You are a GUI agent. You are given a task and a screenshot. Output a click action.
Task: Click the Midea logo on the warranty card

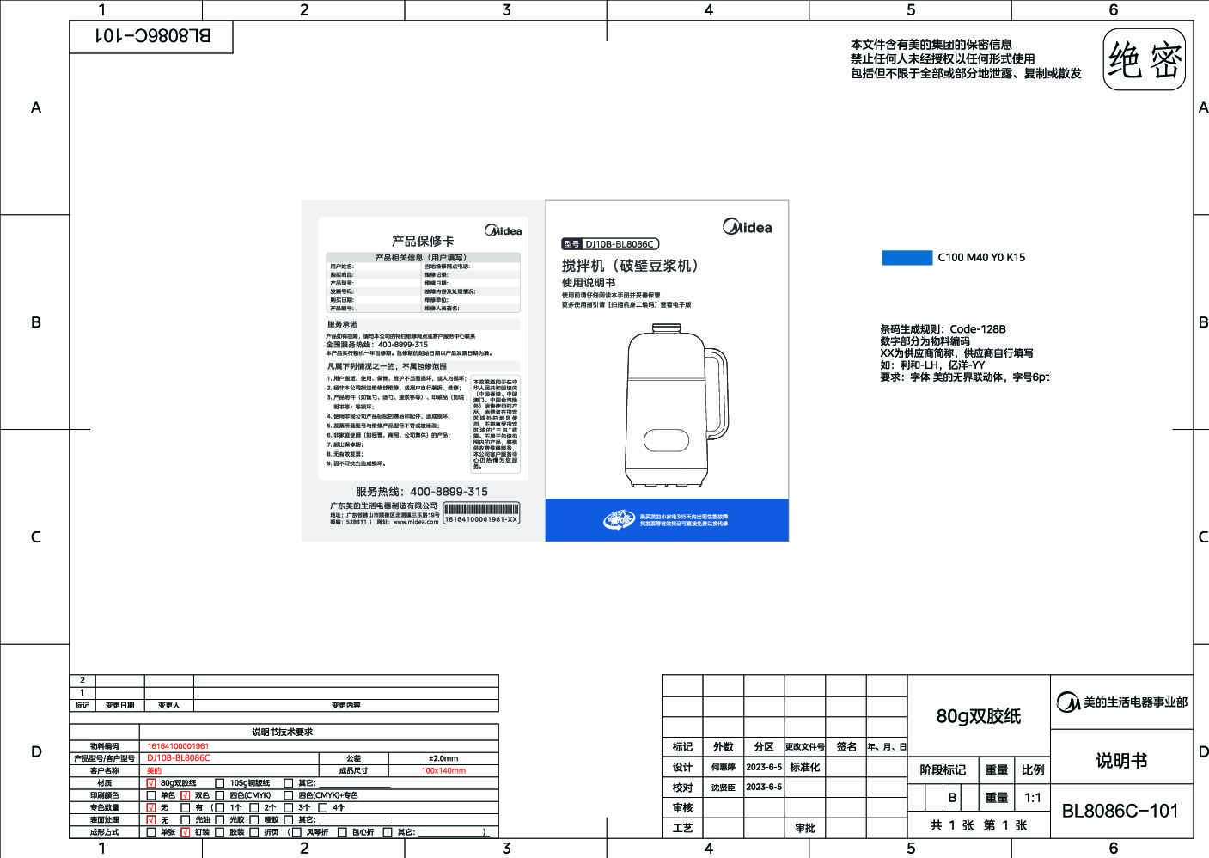(x=504, y=230)
